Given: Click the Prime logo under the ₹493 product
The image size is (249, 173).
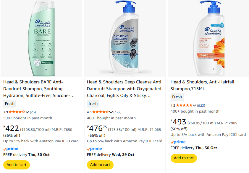Looking at the screenshot, I should tap(178, 142).
